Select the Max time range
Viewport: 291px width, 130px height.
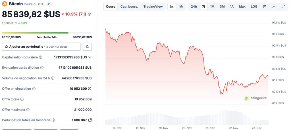click(242, 7)
